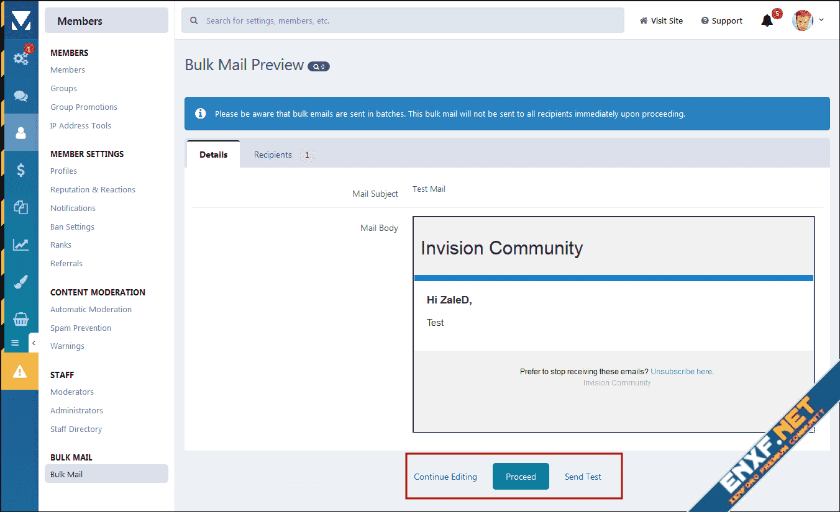This screenshot has height=512, width=840.
Task: Expand the user avatar dropdown menu
Action: click(808, 20)
